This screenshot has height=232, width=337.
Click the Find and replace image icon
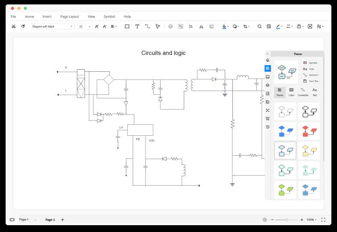point(269,27)
